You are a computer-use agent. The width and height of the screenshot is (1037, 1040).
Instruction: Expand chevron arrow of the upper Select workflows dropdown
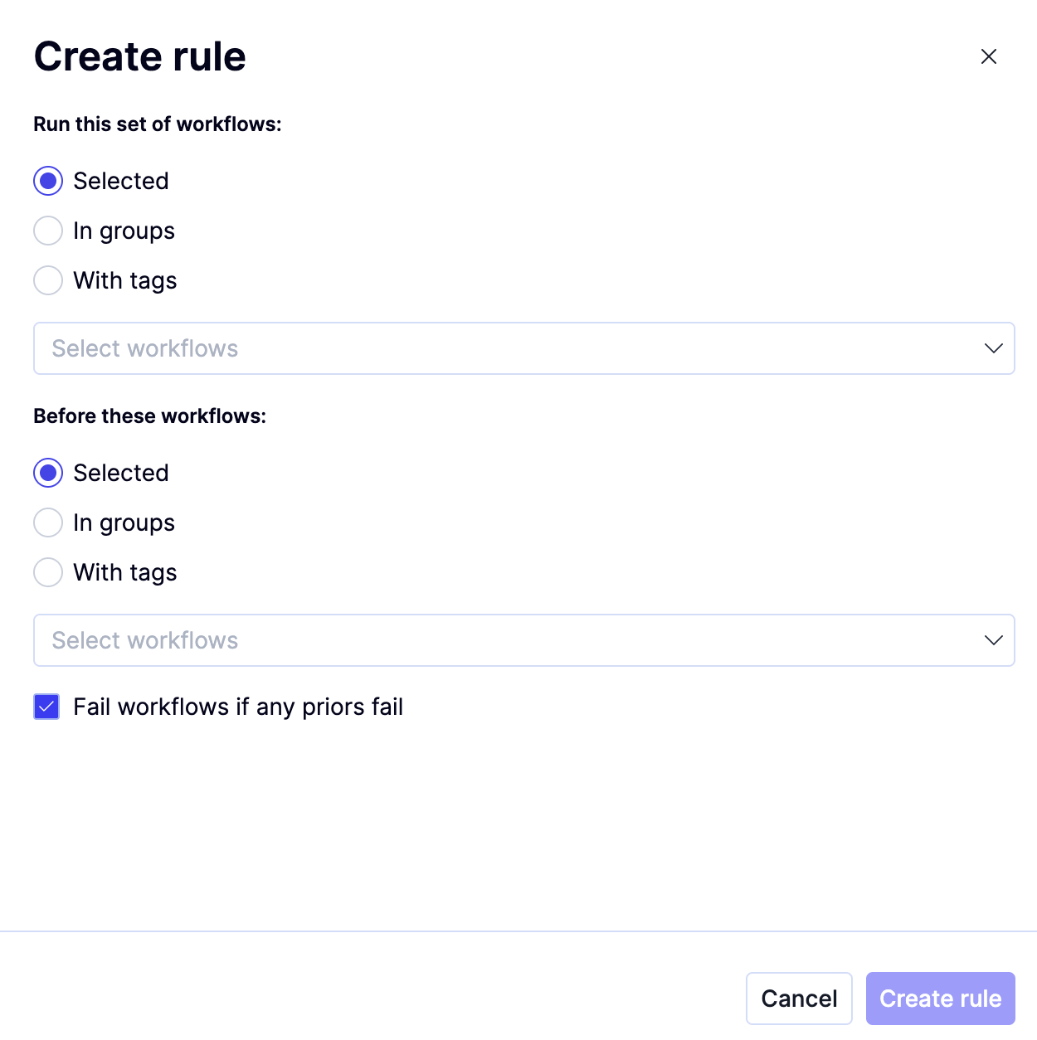click(993, 348)
